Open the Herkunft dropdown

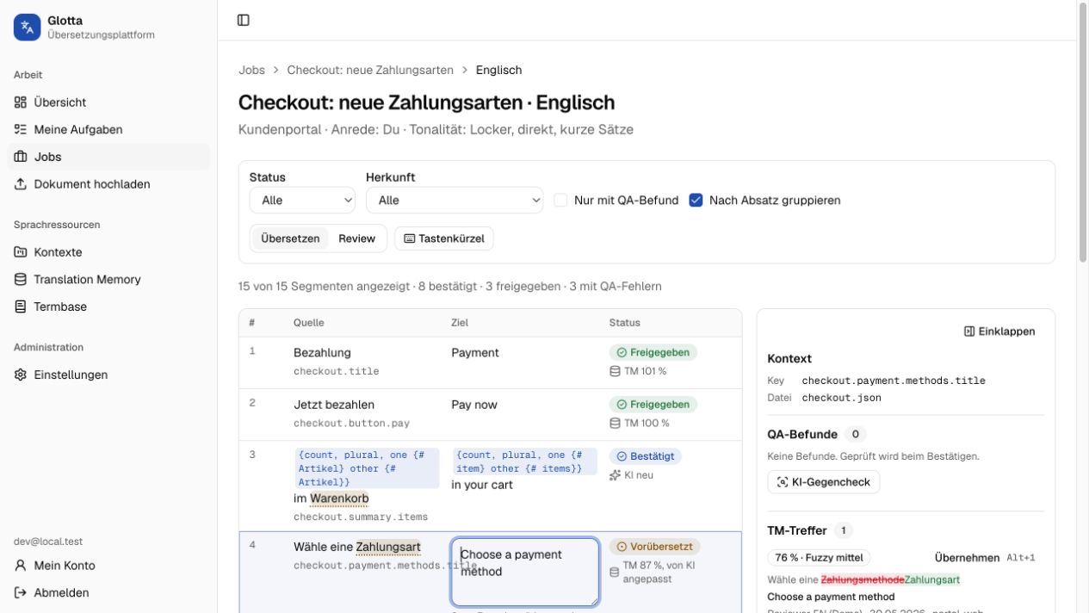coord(455,200)
